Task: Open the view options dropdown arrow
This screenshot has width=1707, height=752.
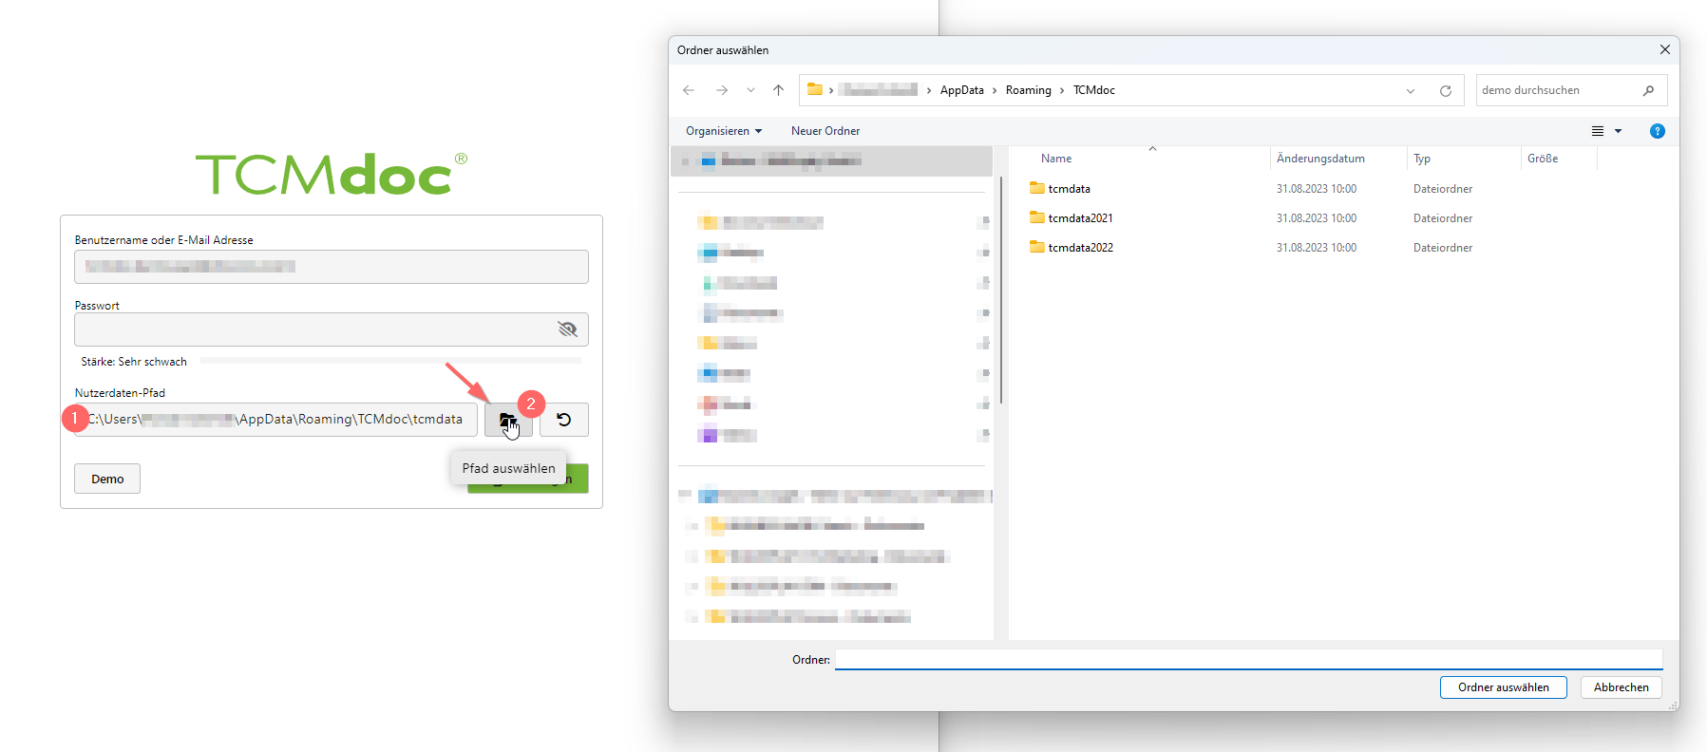Action: (1619, 131)
